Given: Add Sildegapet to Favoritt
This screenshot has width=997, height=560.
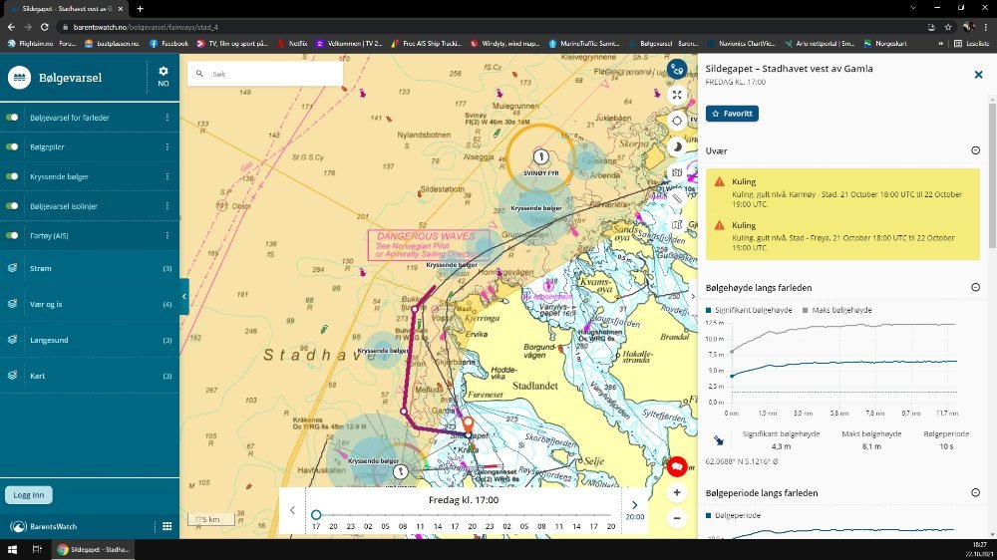Looking at the screenshot, I should [732, 114].
